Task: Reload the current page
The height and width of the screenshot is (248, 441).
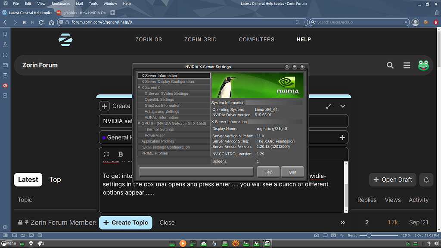Action: pyautogui.click(x=41, y=22)
